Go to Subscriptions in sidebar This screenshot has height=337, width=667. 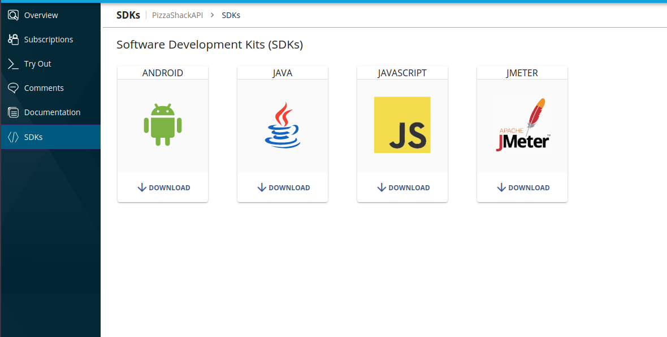tap(51, 40)
